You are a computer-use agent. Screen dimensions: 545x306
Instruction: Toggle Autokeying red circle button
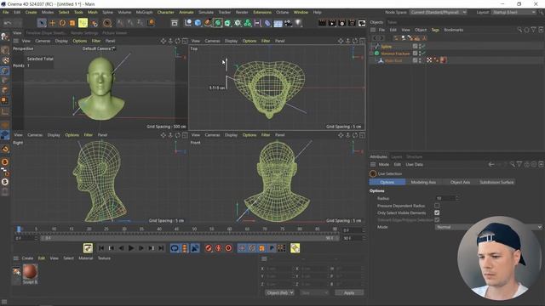(218, 248)
